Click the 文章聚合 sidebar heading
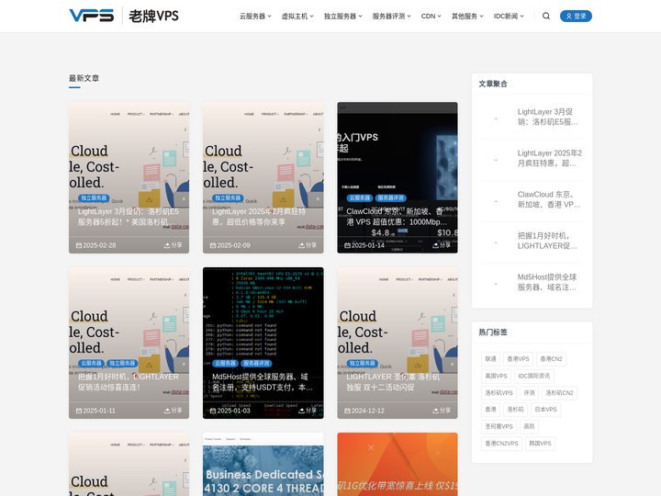The width and height of the screenshot is (661, 496). tap(493, 84)
